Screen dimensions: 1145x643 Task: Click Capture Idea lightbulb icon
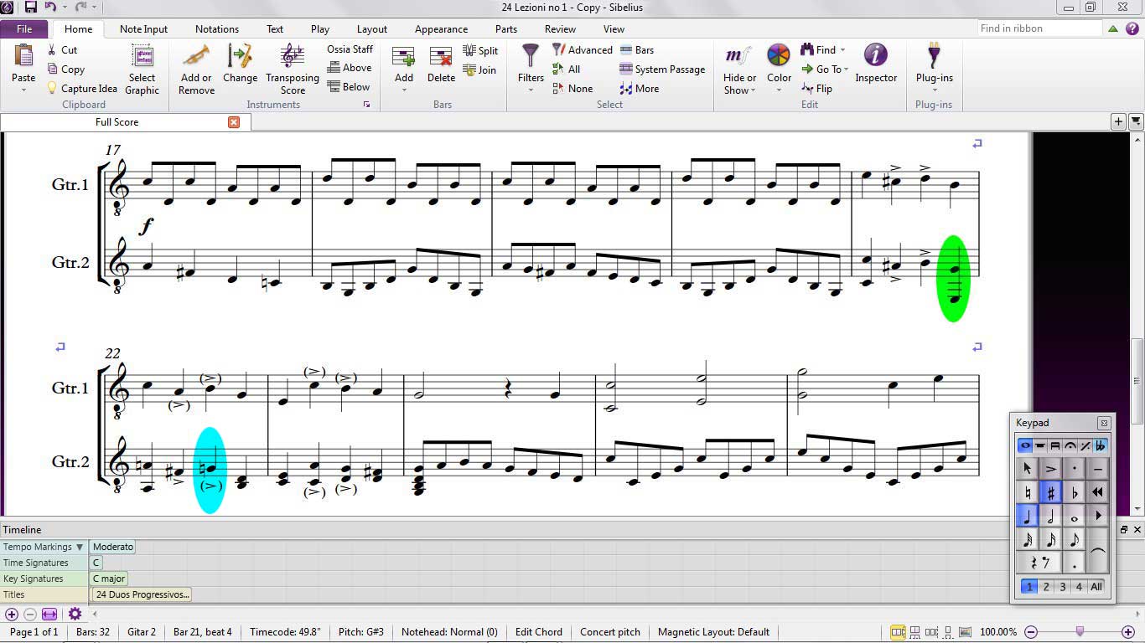[x=53, y=88]
